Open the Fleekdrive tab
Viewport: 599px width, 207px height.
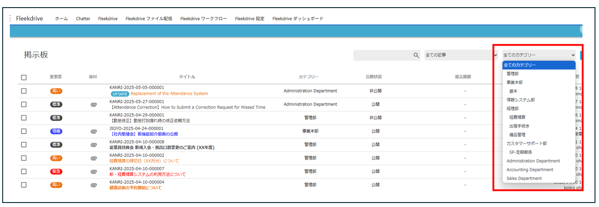click(x=108, y=19)
